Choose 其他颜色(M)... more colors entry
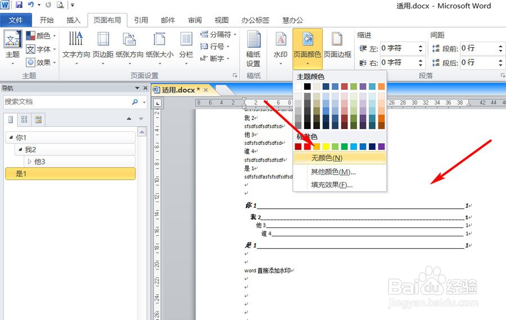Viewport: 506px width, 320px height. (340, 172)
